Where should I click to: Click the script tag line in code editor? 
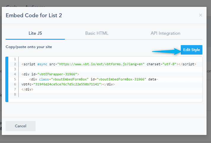click(x=109, y=64)
